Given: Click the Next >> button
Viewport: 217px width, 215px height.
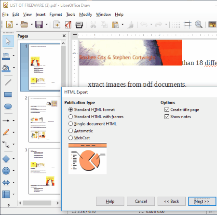Looking at the screenshot, I should [202, 202].
